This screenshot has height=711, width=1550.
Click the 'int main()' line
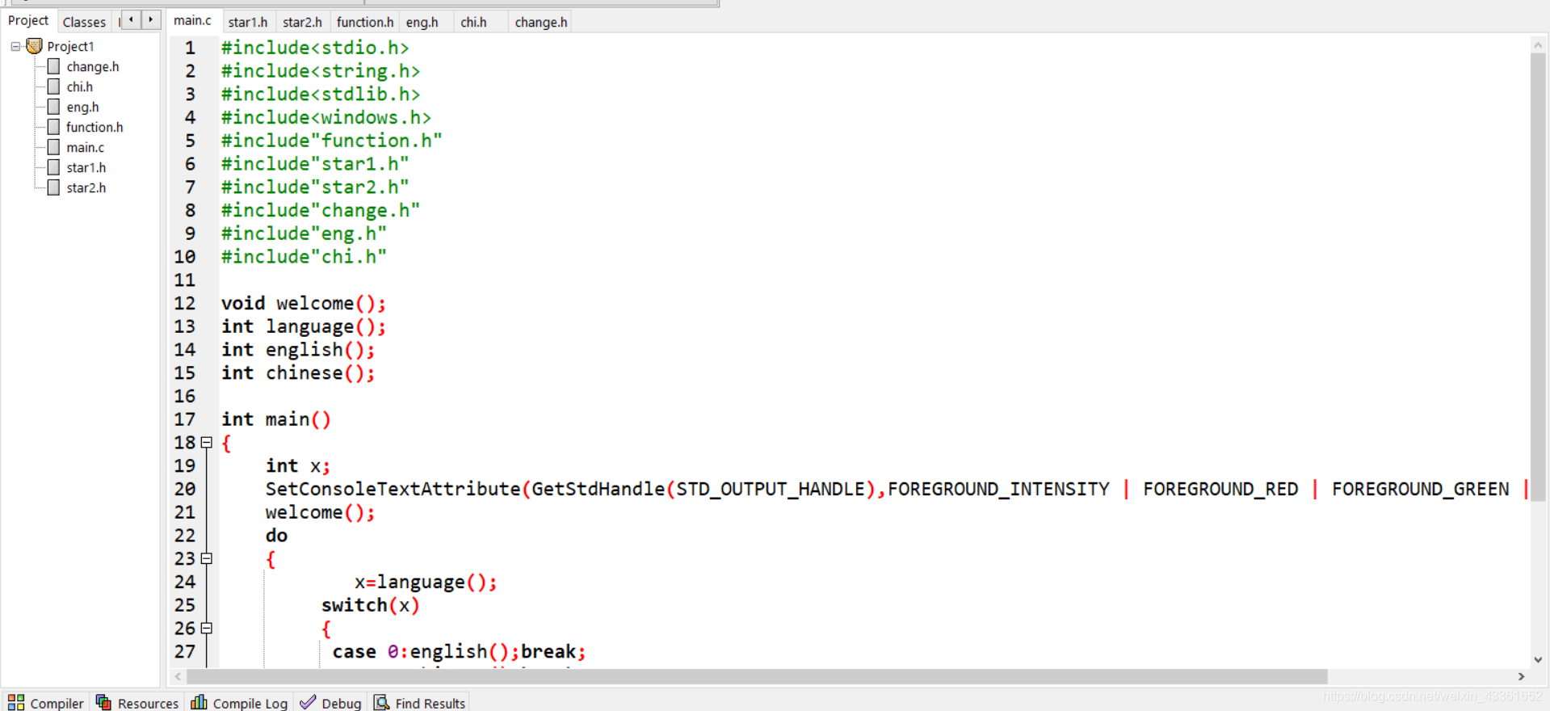tap(276, 419)
